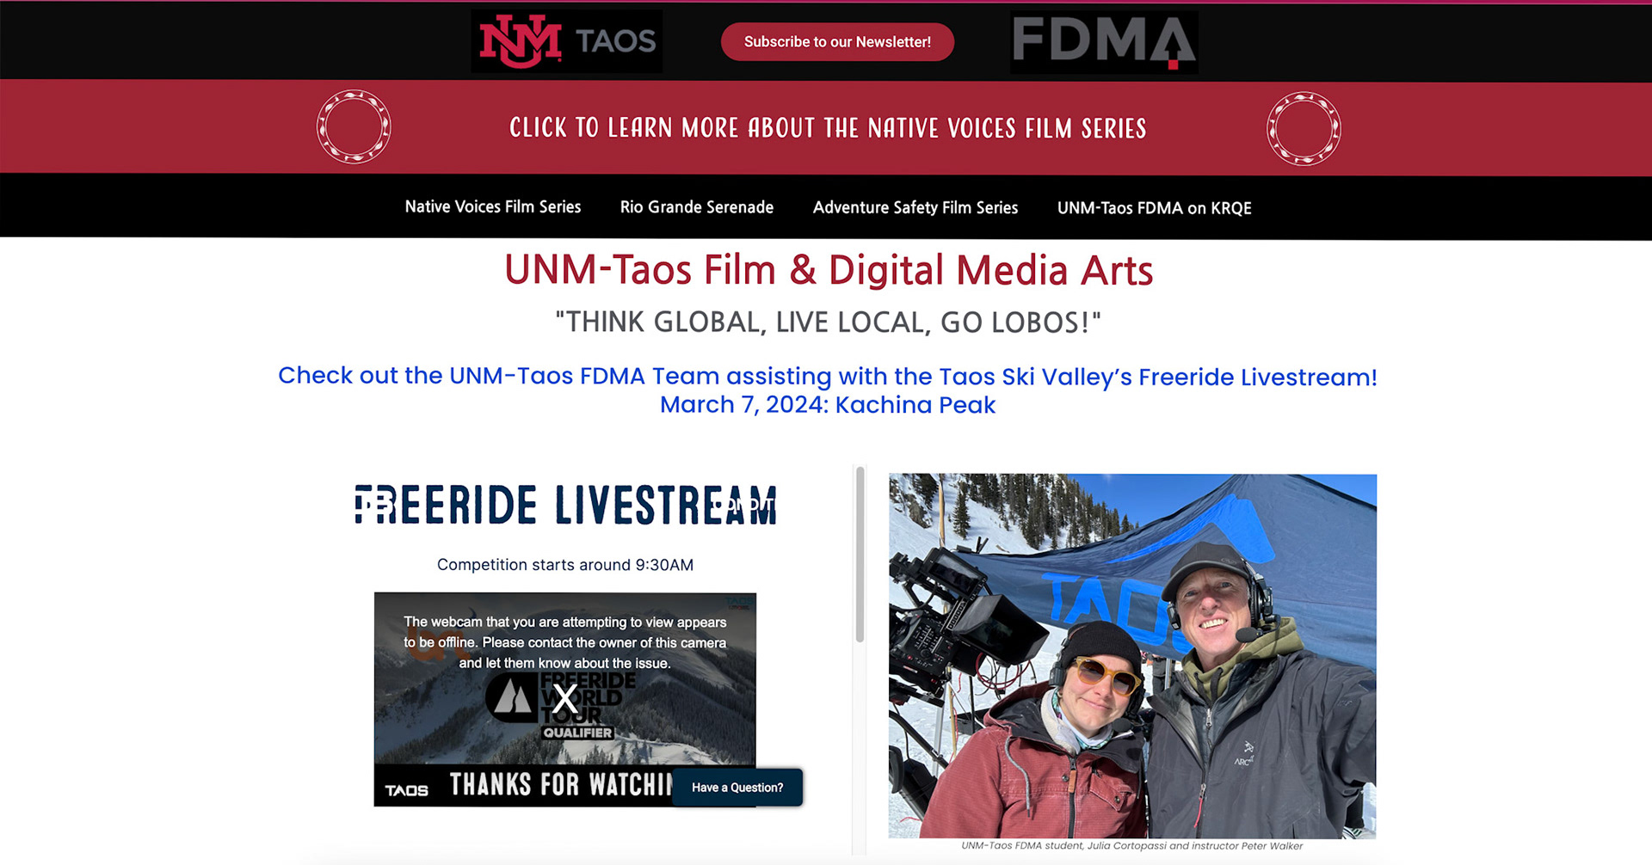Open Native Voices Film Series menu item

click(x=493, y=207)
